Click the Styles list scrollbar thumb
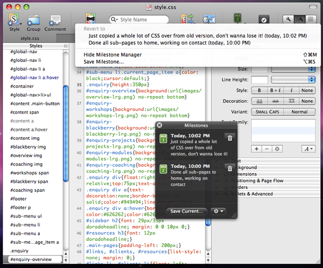The image size is (323, 268). 66,133
